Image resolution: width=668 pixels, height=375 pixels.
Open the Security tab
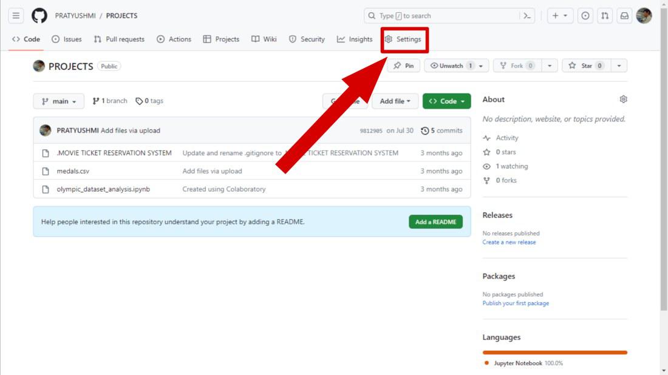tap(307, 39)
